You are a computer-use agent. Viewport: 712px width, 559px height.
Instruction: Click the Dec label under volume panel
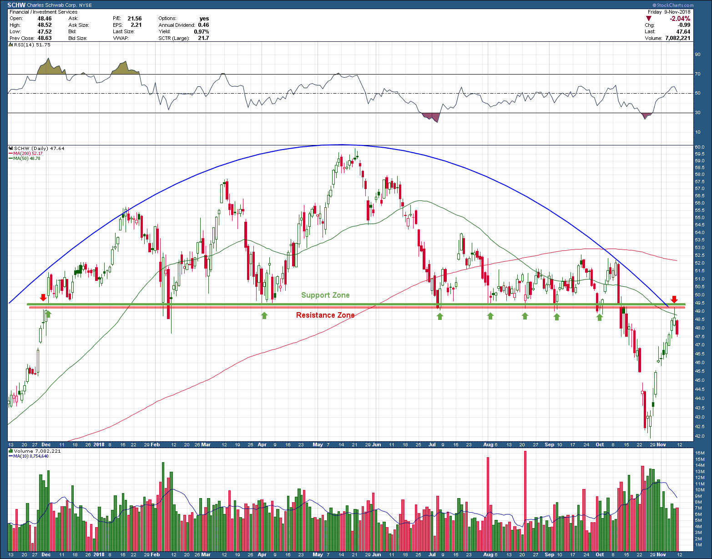click(x=46, y=555)
